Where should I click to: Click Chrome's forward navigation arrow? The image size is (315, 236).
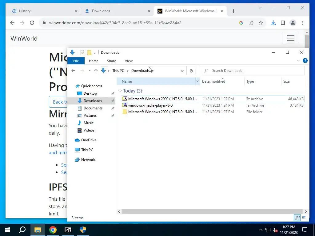[x=22, y=23]
